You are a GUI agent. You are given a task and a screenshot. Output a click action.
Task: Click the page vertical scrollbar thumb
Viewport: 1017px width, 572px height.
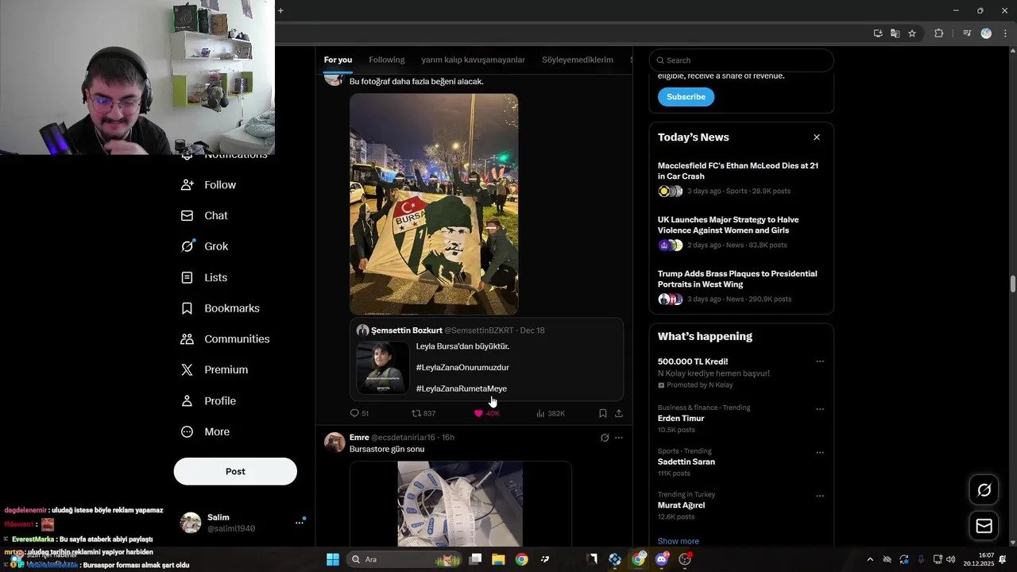[1013, 284]
